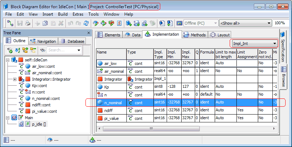Click the Yes cell in the pi_value row

[x=247, y=118]
